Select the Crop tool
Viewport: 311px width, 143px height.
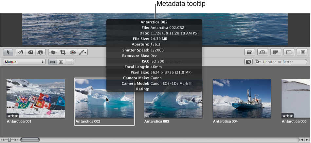(x=63, y=52)
